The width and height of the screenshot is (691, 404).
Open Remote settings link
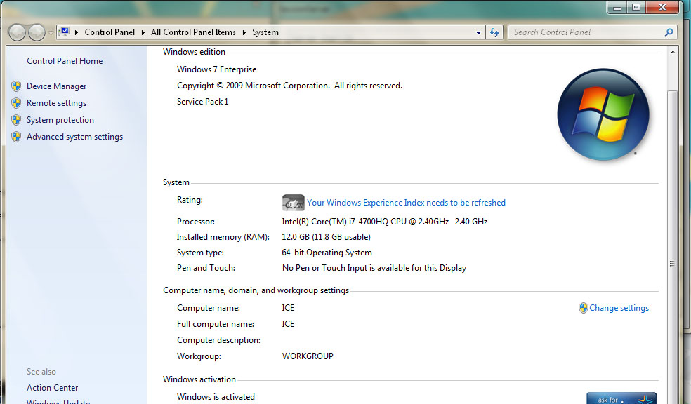[56, 103]
